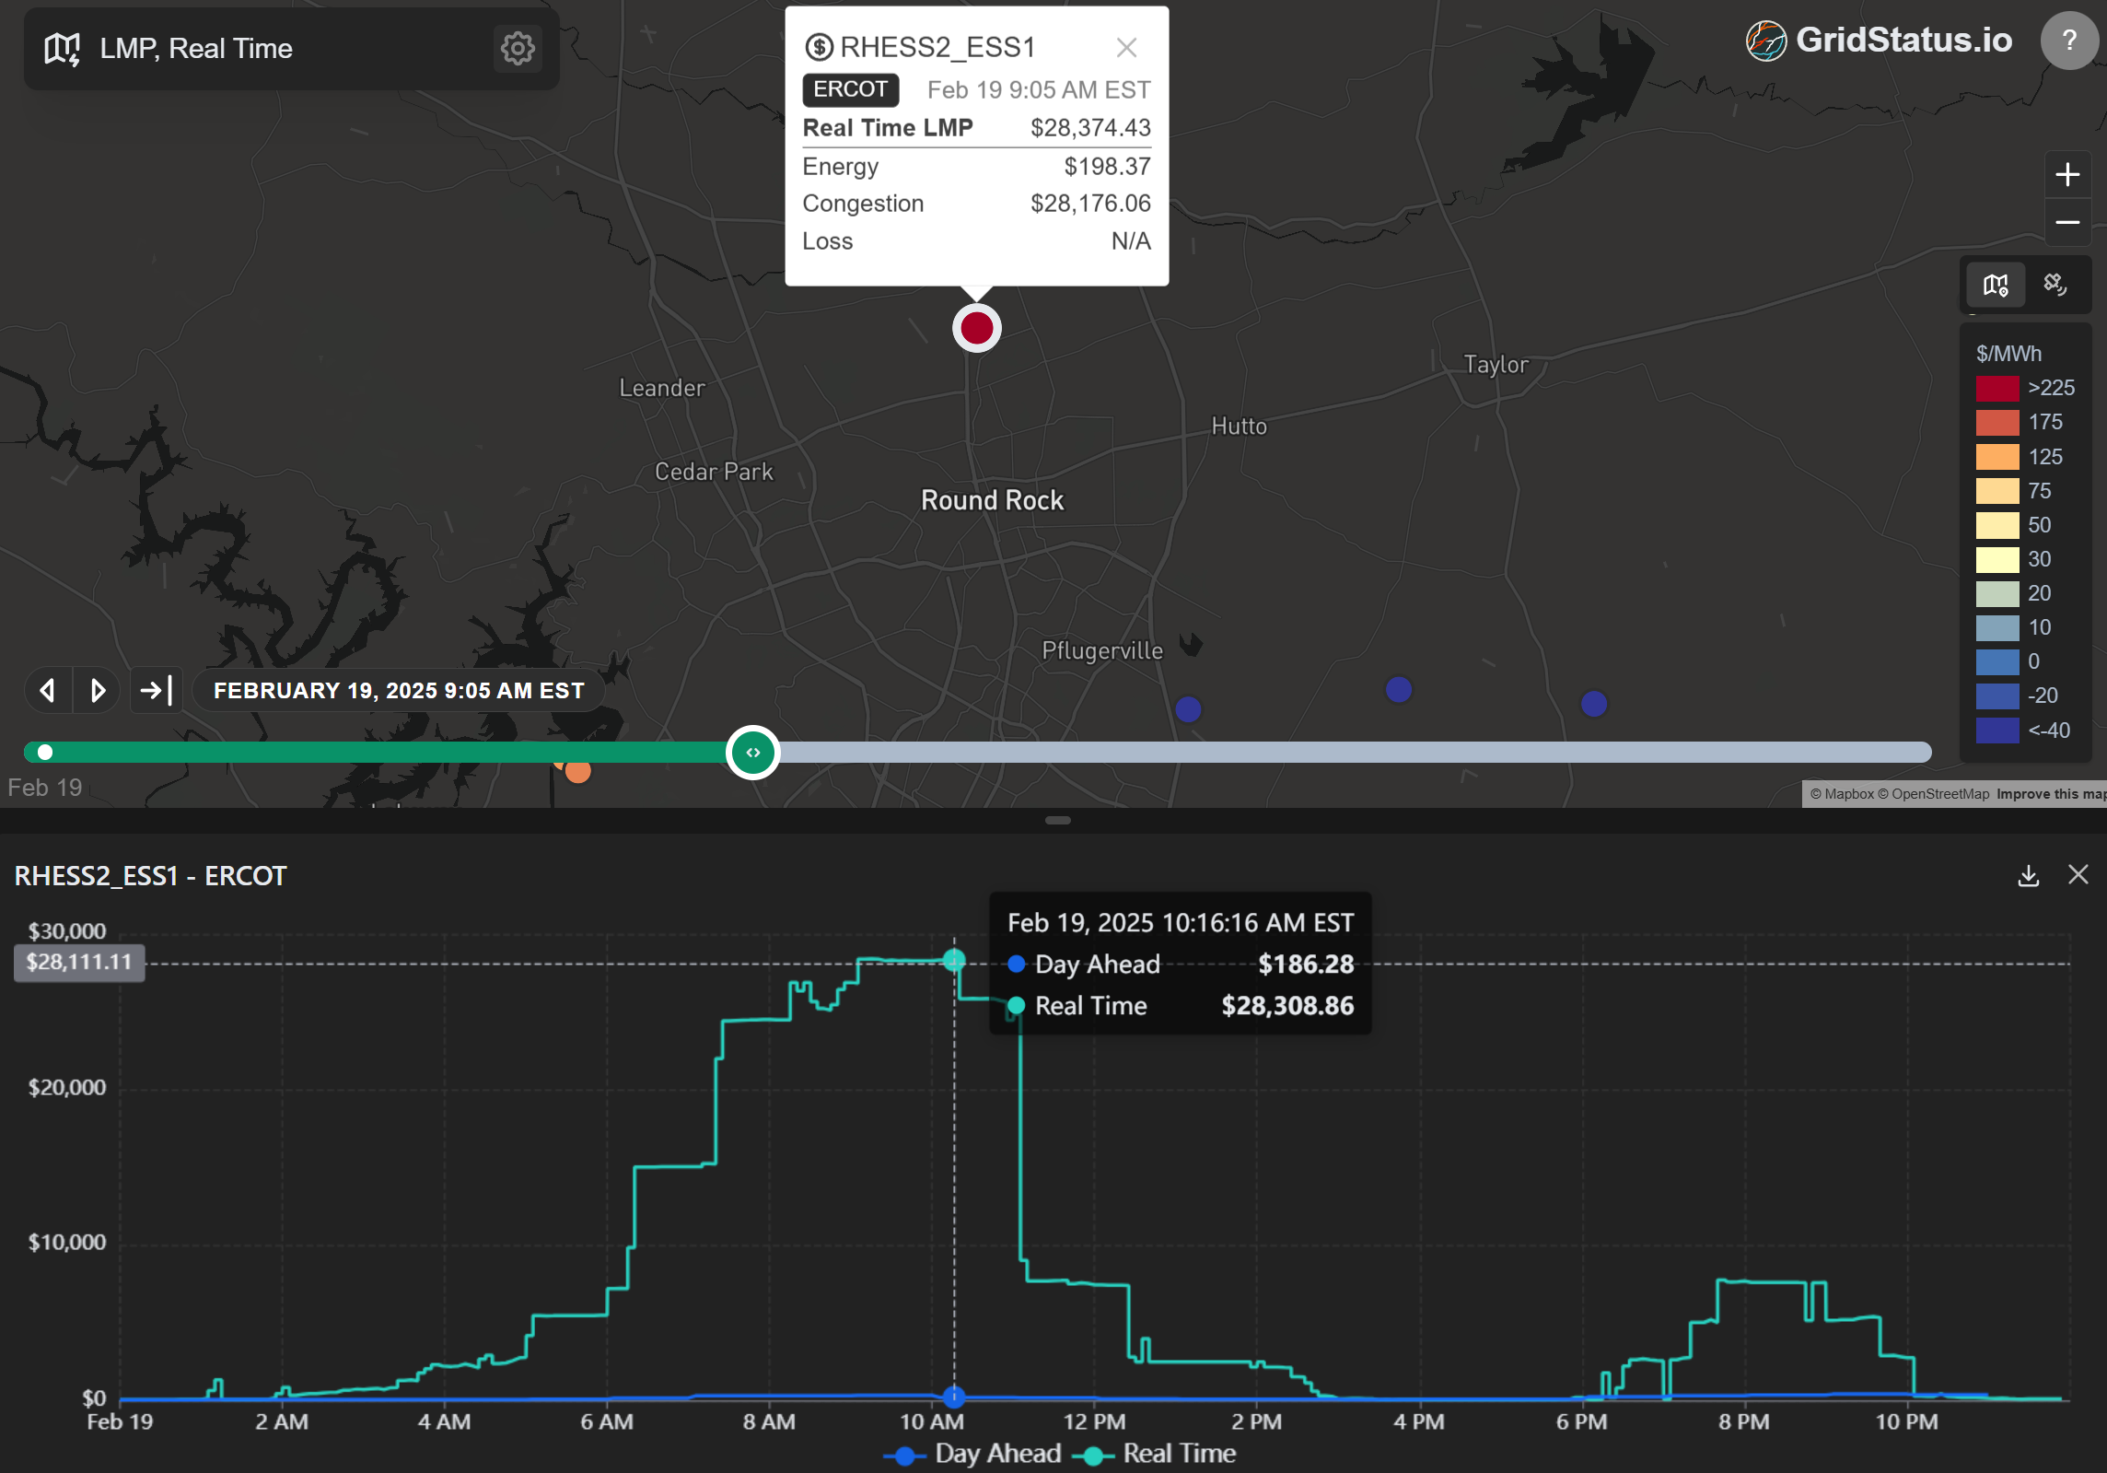Jump to latest time interval
Viewport: 2107px width, 1473px height.
[x=157, y=690]
